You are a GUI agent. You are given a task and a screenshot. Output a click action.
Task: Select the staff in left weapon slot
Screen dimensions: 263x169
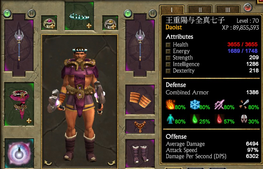click(x=19, y=46)
